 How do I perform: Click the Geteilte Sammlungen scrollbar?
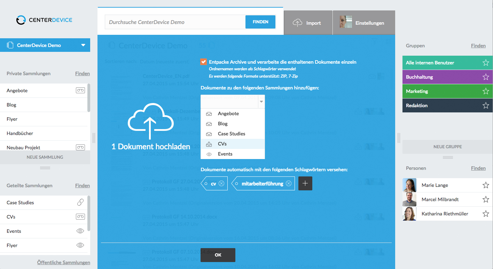click(89, 213)
